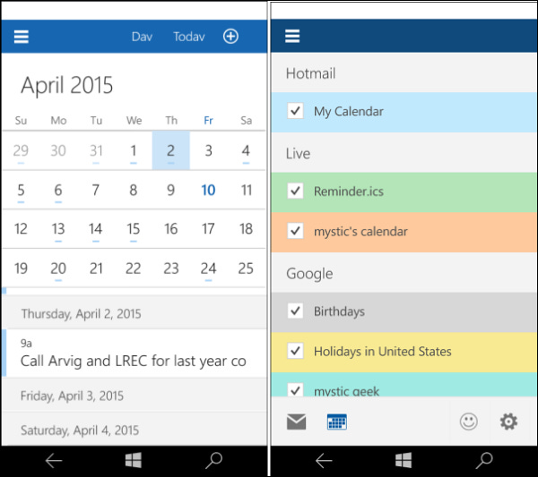Open the hamburger menu in the calendar view

[21, 37]
